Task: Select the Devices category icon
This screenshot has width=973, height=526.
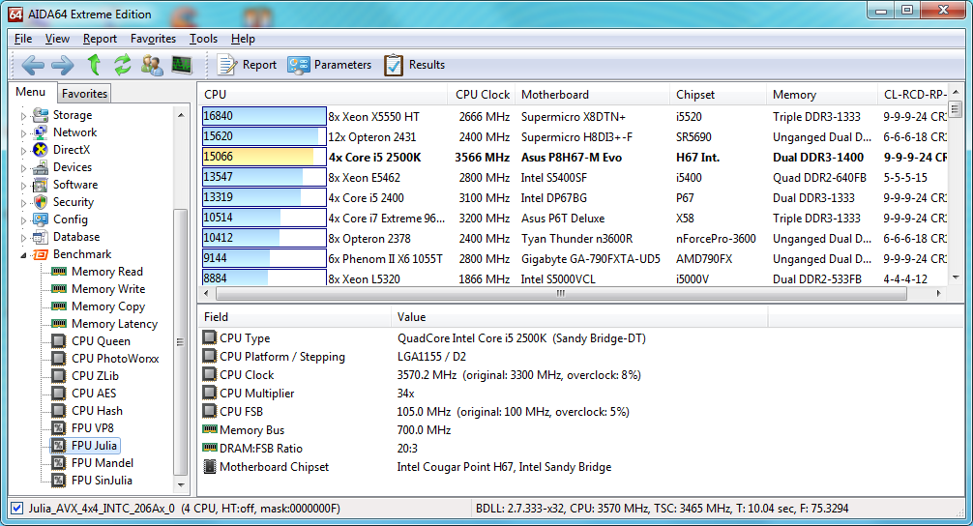Action: pos(41,167)
